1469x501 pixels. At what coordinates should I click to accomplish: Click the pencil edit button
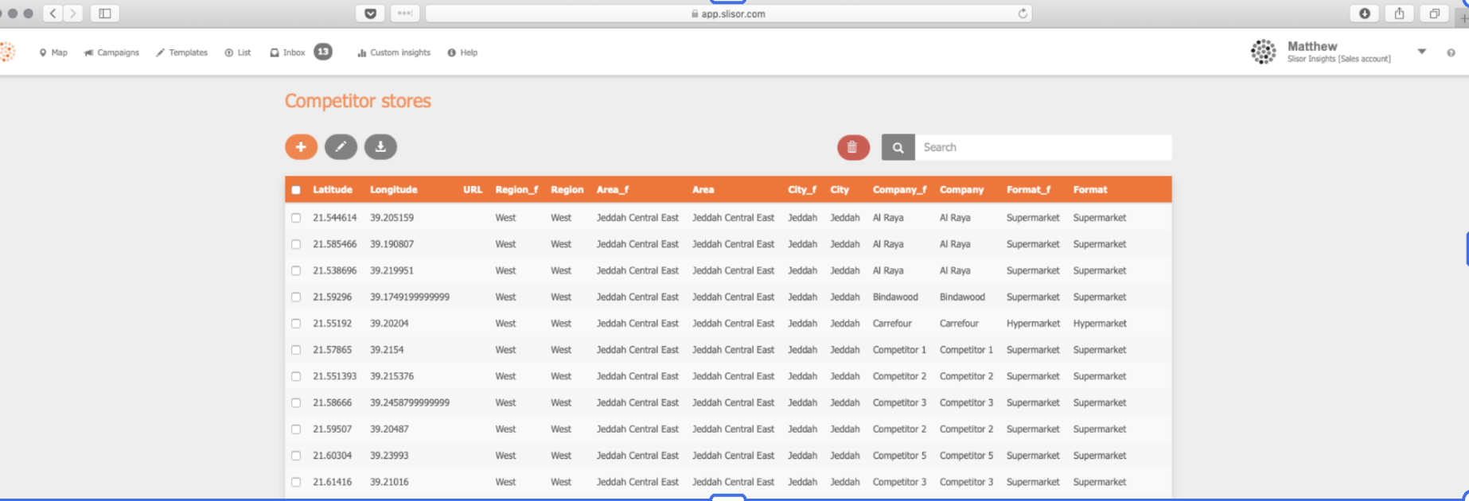click(341, 147)
